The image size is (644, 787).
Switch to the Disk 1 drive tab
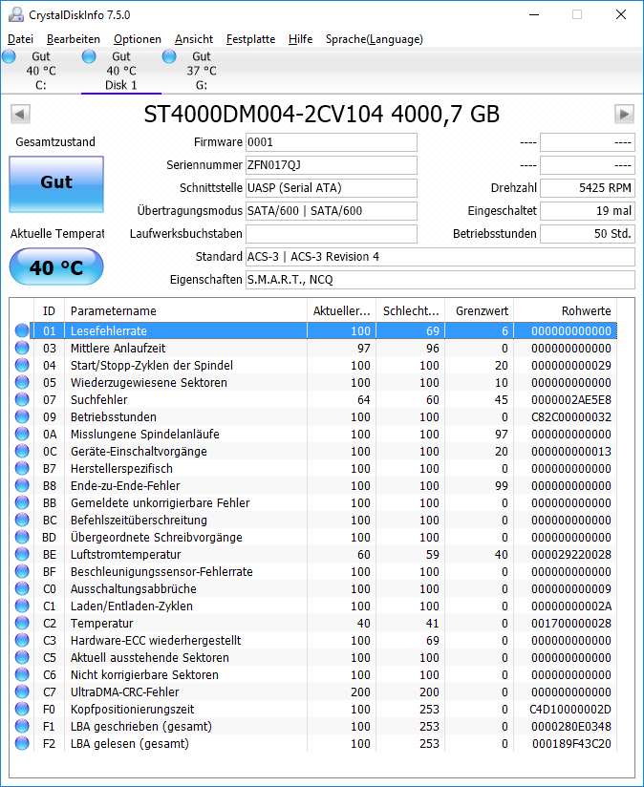pyautogui.click(x=121, y=71)
